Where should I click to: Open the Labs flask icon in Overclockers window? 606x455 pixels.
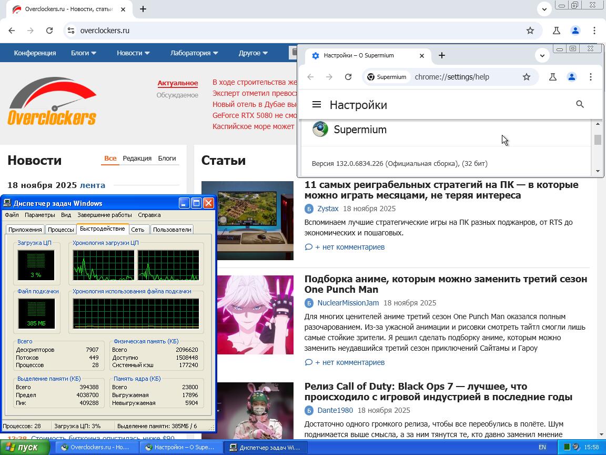coord(557,31)
